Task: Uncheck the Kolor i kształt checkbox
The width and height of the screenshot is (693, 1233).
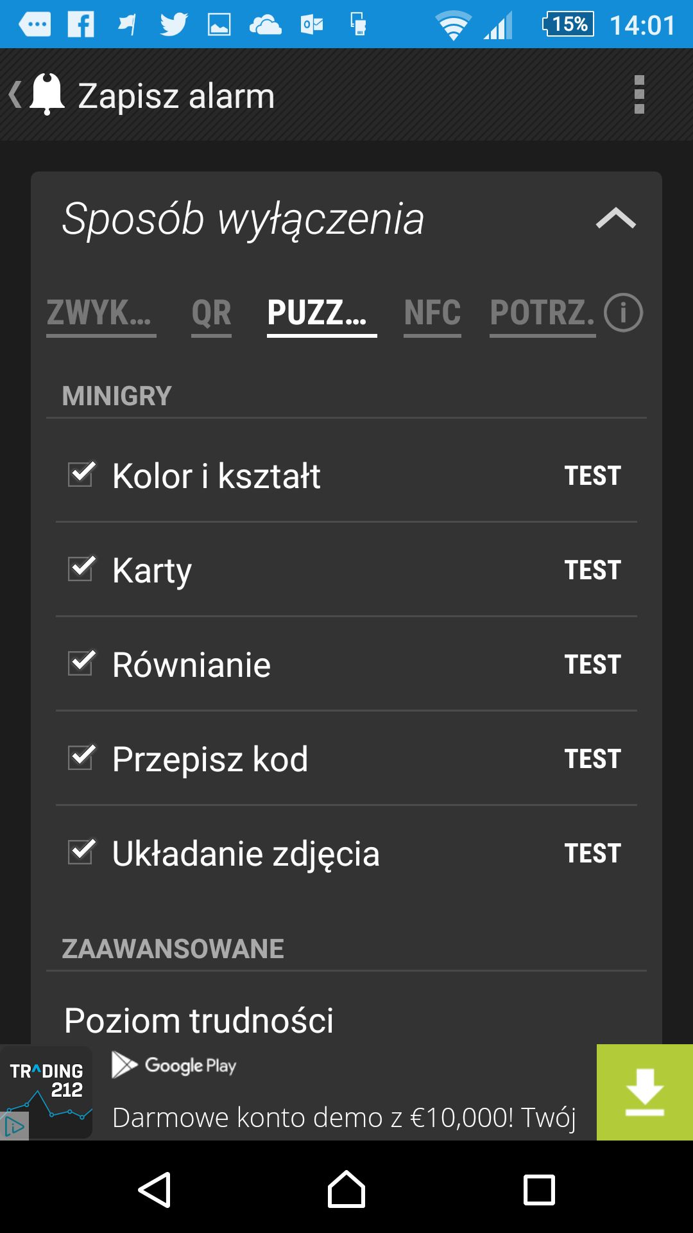Action: tap(81, 475)
